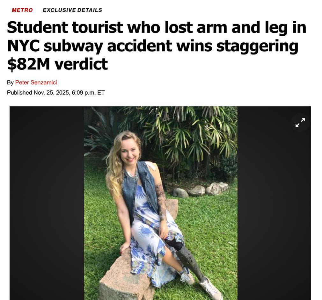Open the article's main photo
The width and height of the screenshot is (322, 300).
click(161, 203)
